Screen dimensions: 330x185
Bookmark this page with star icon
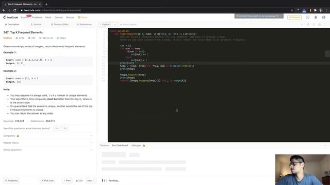[x=292, y=10]
